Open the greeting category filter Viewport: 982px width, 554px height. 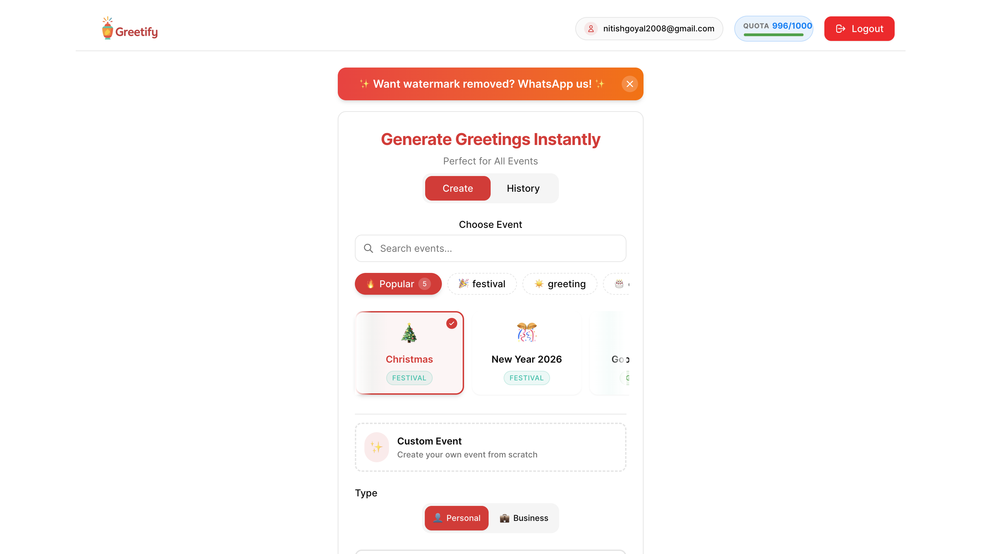[x=560, y=283]
